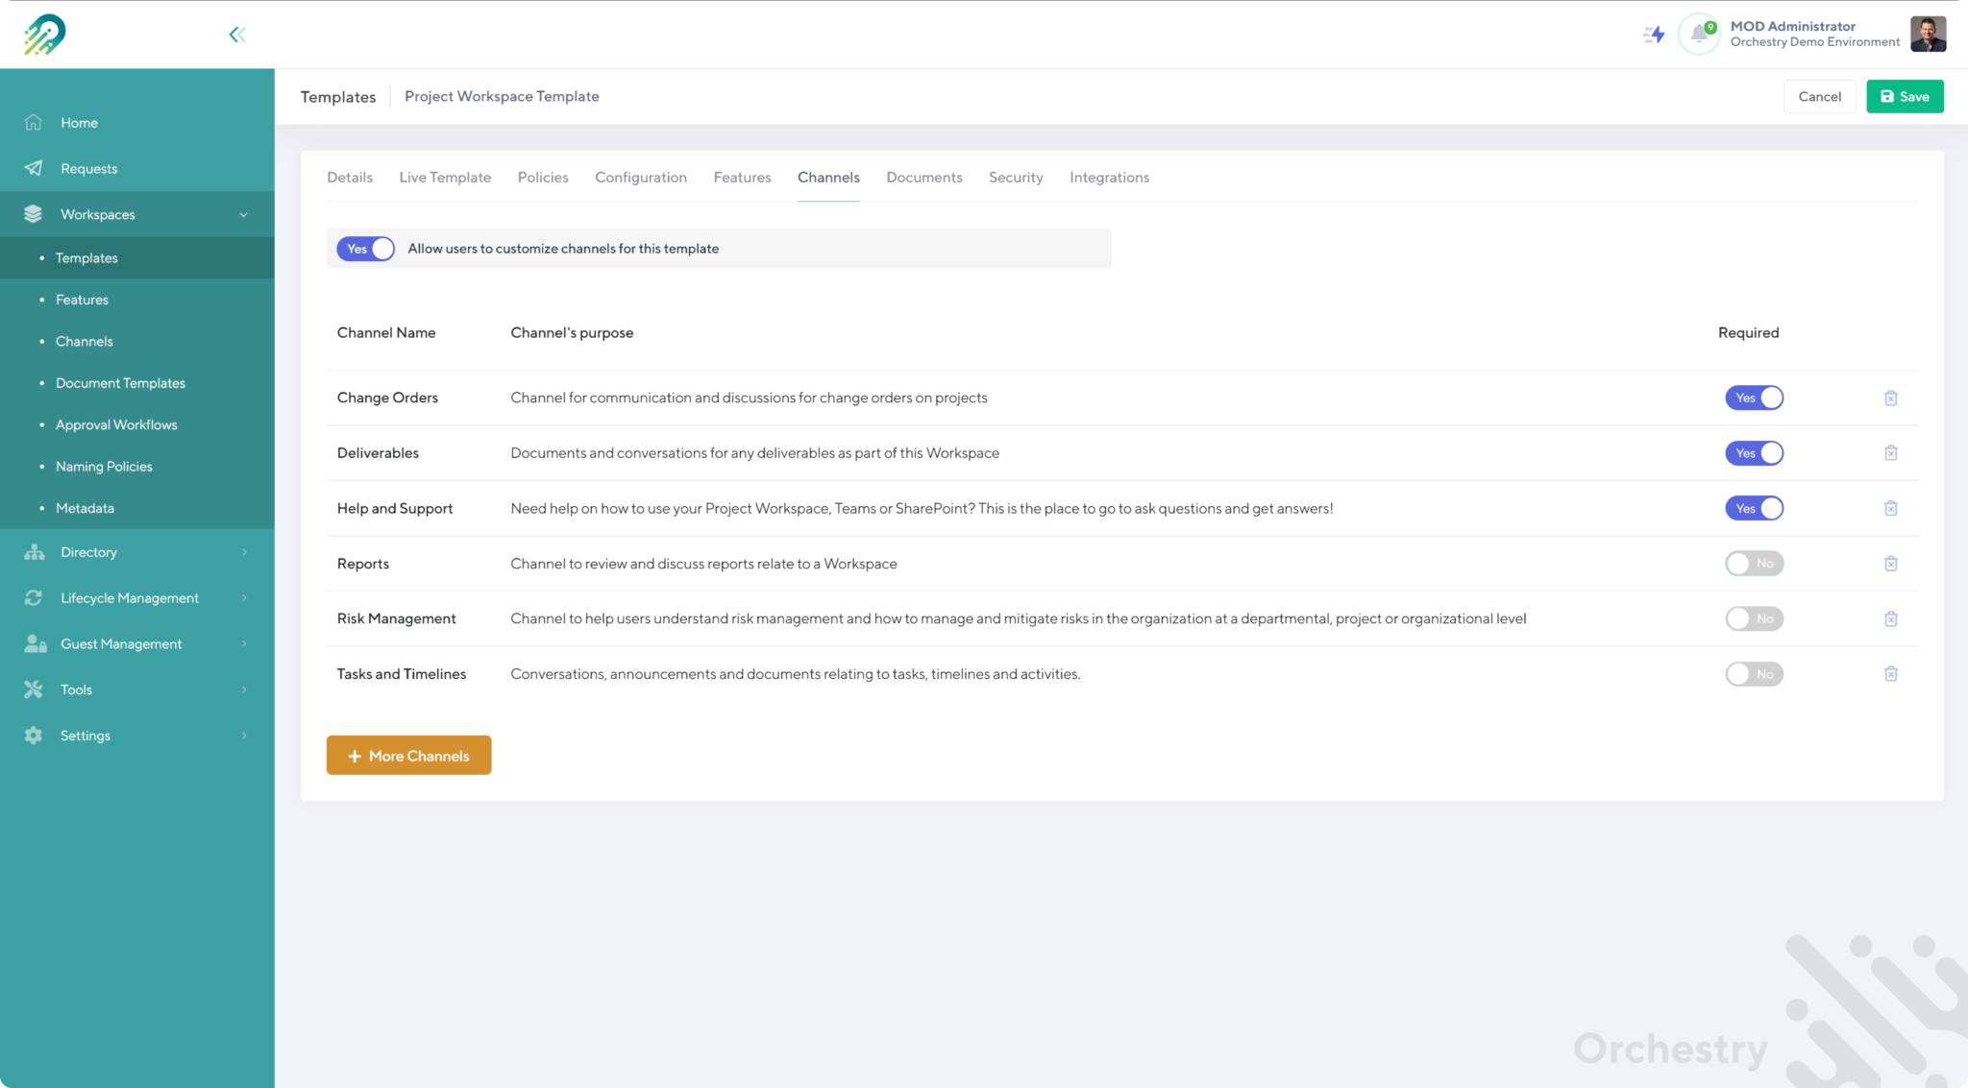The image size is (1968, 1088).
Task: Open notifications via the bell icon
Action: point(1698,34)
